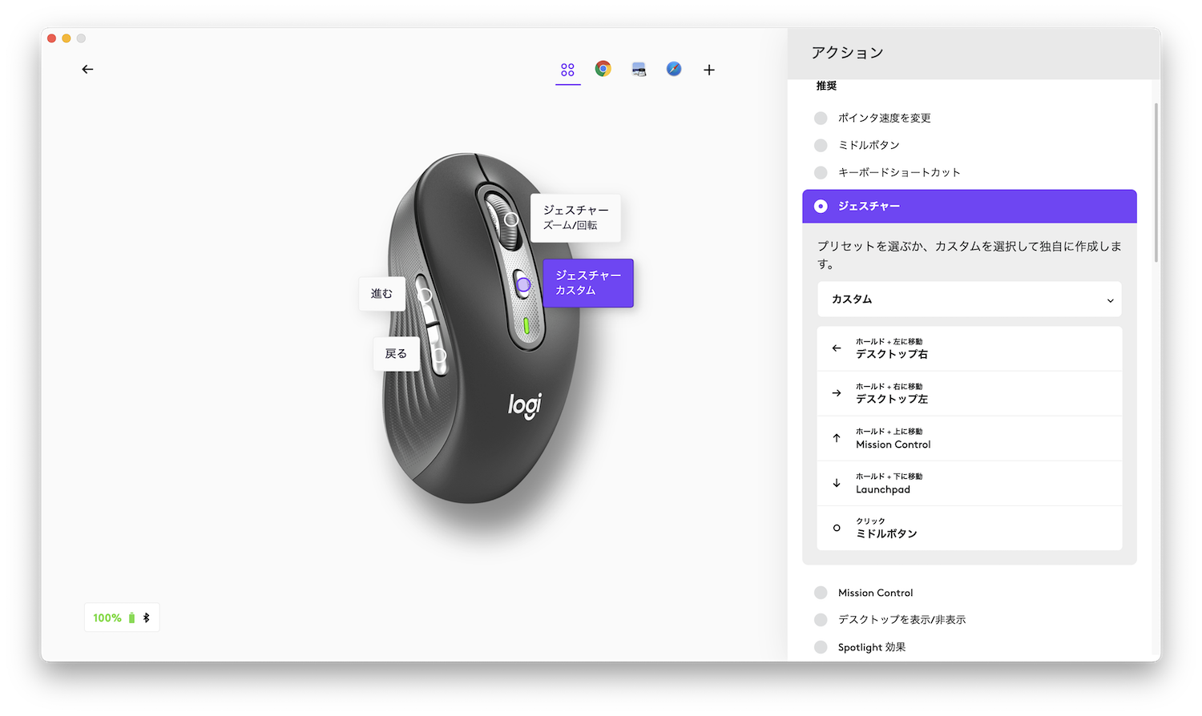Edit the click gesture ミドルボタン

point(970,528)
